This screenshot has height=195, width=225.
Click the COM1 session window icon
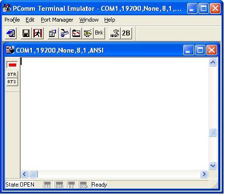tap(10, 50)
